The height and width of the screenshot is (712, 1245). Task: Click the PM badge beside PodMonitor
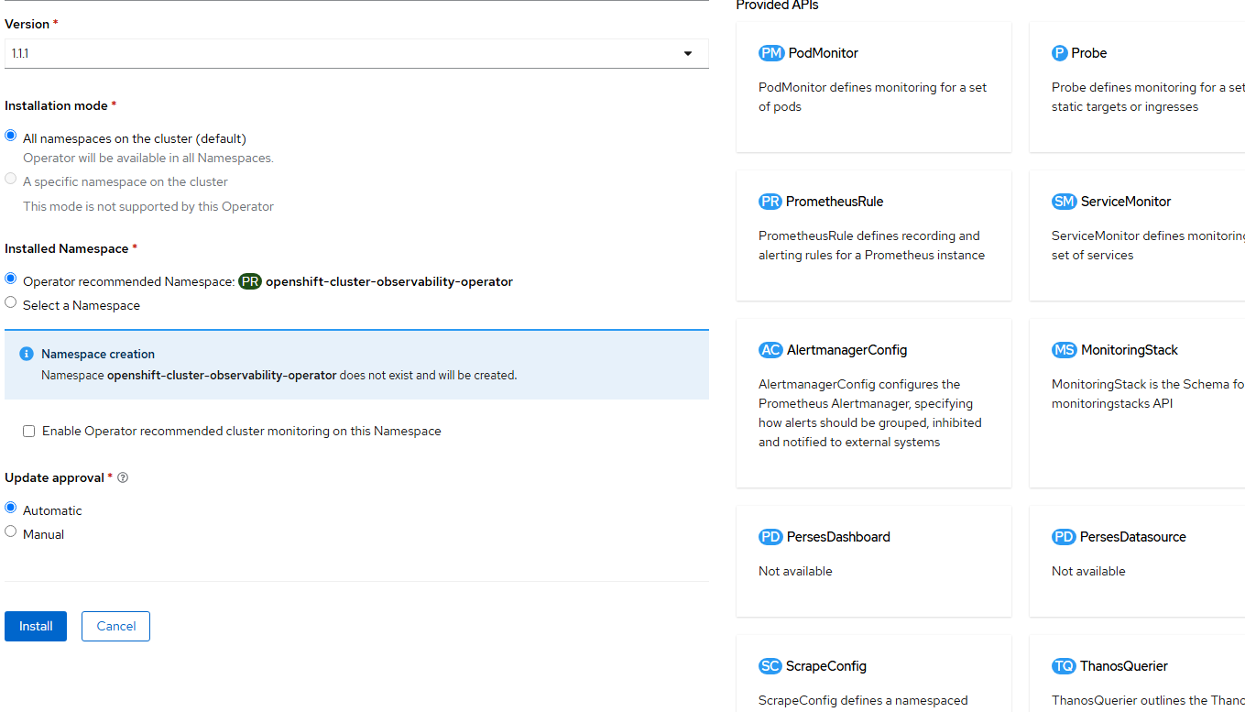coord(771,53)
